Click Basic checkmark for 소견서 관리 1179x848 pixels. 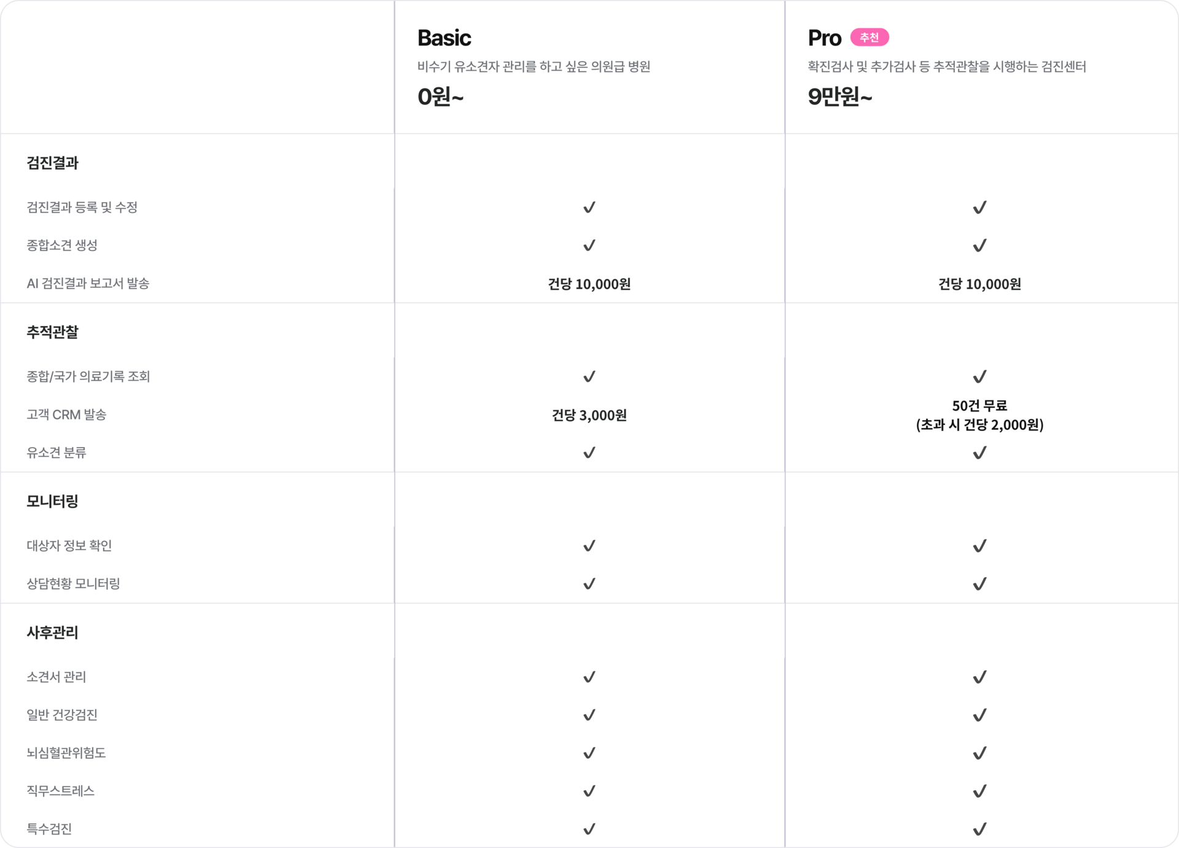pyautogui.click(x=589, y=677)
